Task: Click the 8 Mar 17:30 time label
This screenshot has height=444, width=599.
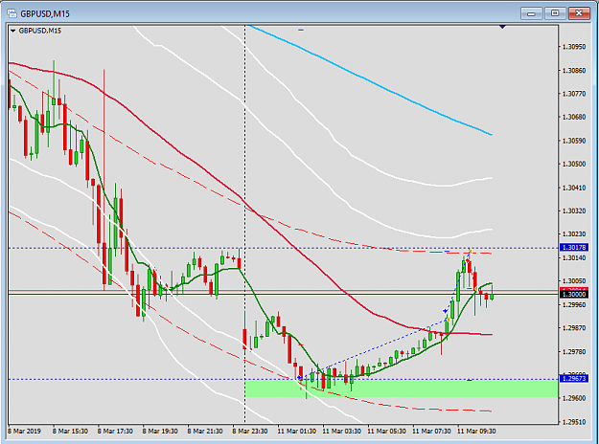Action: 115,431
